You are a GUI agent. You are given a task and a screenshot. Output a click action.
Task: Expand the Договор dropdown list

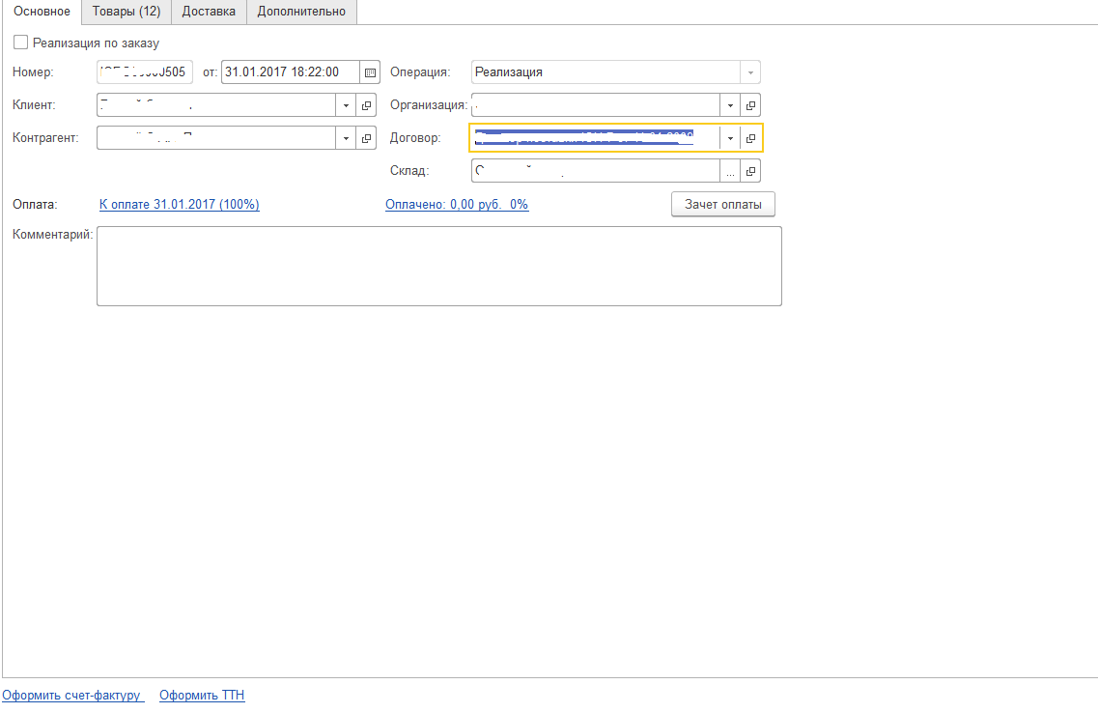click(730, 138)
